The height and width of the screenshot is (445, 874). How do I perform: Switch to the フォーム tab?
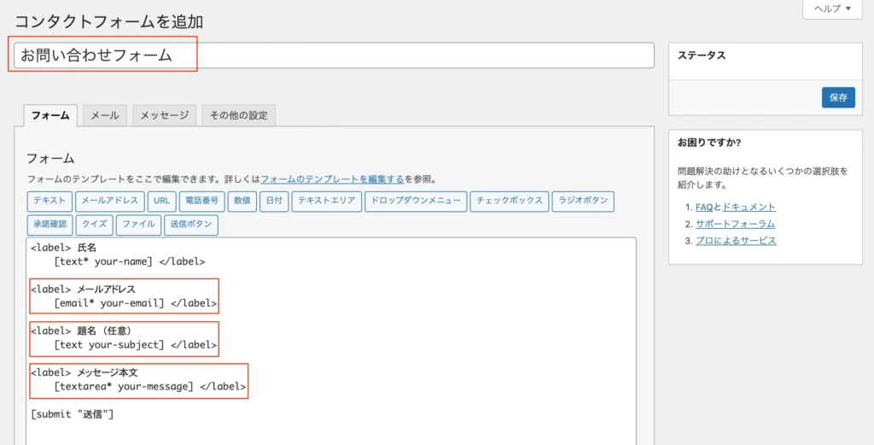(x=50, y=115)
